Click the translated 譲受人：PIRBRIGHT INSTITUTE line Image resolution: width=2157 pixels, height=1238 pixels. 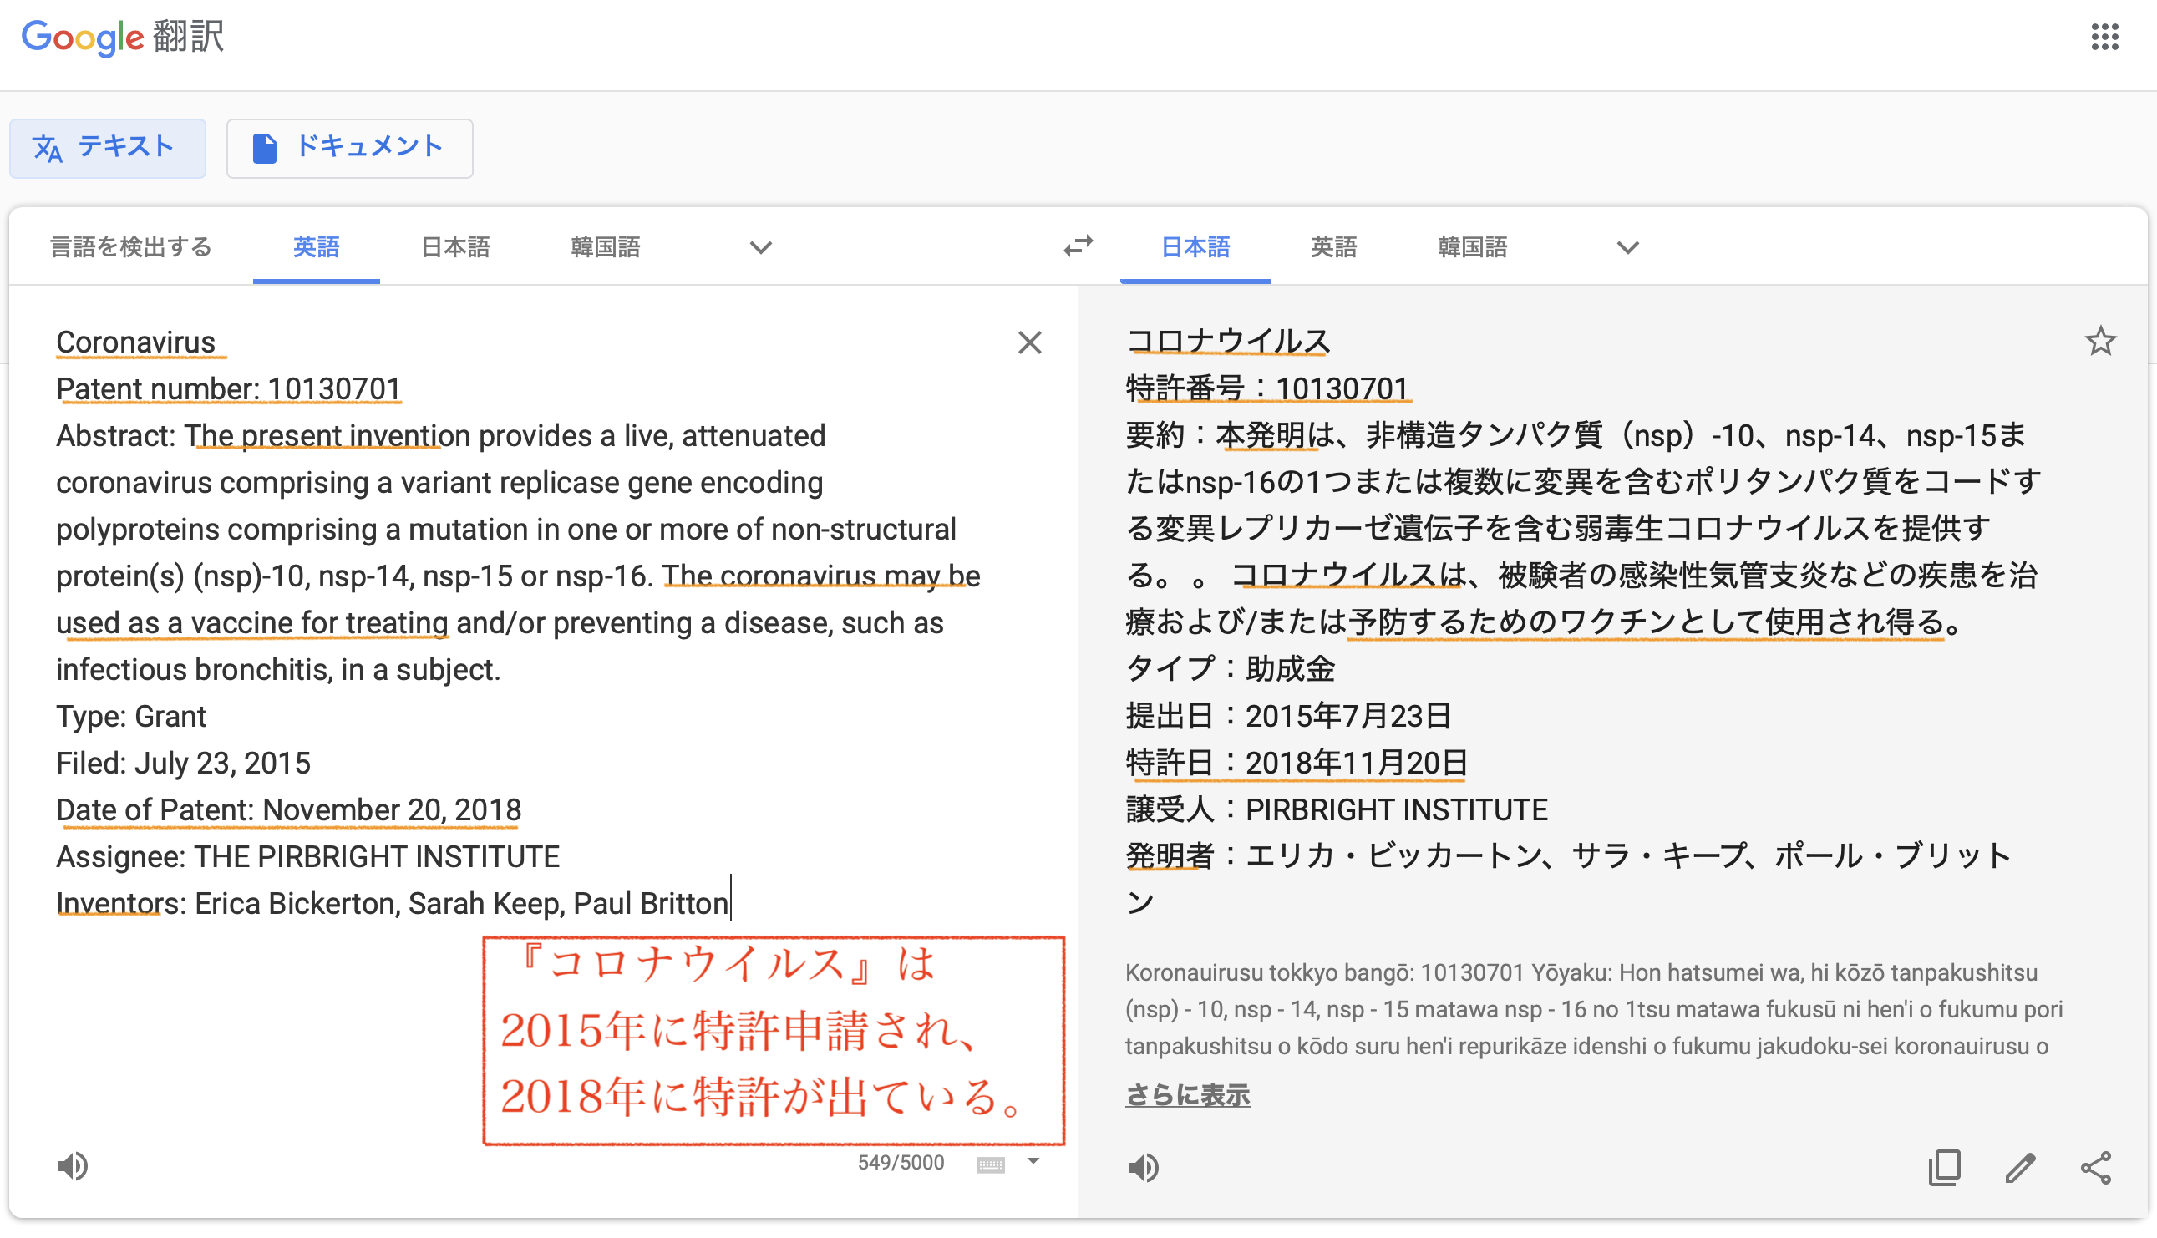1336,809
